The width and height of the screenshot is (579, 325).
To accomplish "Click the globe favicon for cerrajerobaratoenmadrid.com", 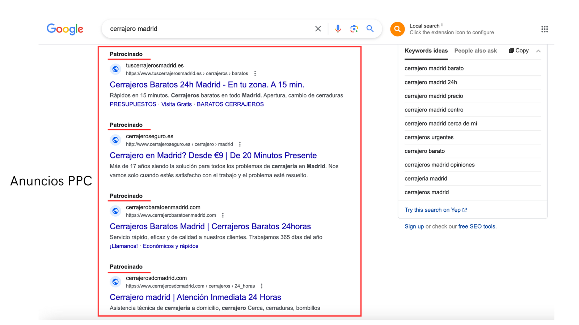I will 115,211.
